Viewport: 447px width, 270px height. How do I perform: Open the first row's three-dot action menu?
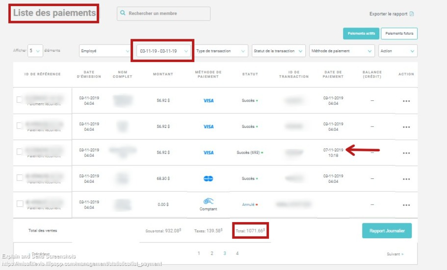point(406,101)
